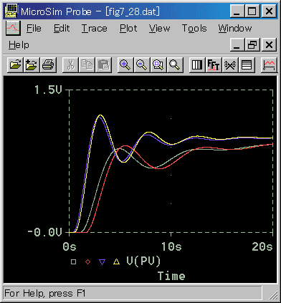Open the Tools menu
Screen dimensions: 281x303
(x=194, y=29)
